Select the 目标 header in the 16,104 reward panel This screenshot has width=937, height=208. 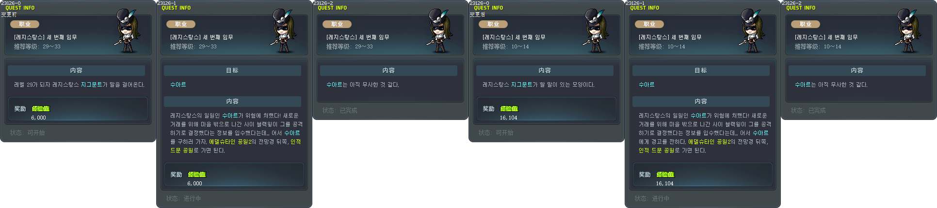(701, 70)
